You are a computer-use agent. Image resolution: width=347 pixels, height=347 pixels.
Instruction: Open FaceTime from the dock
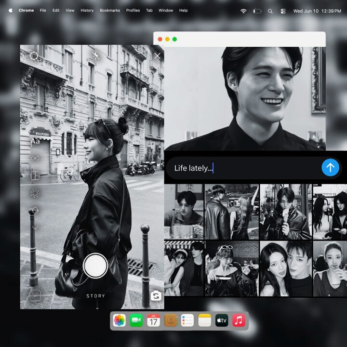[136, 320]
